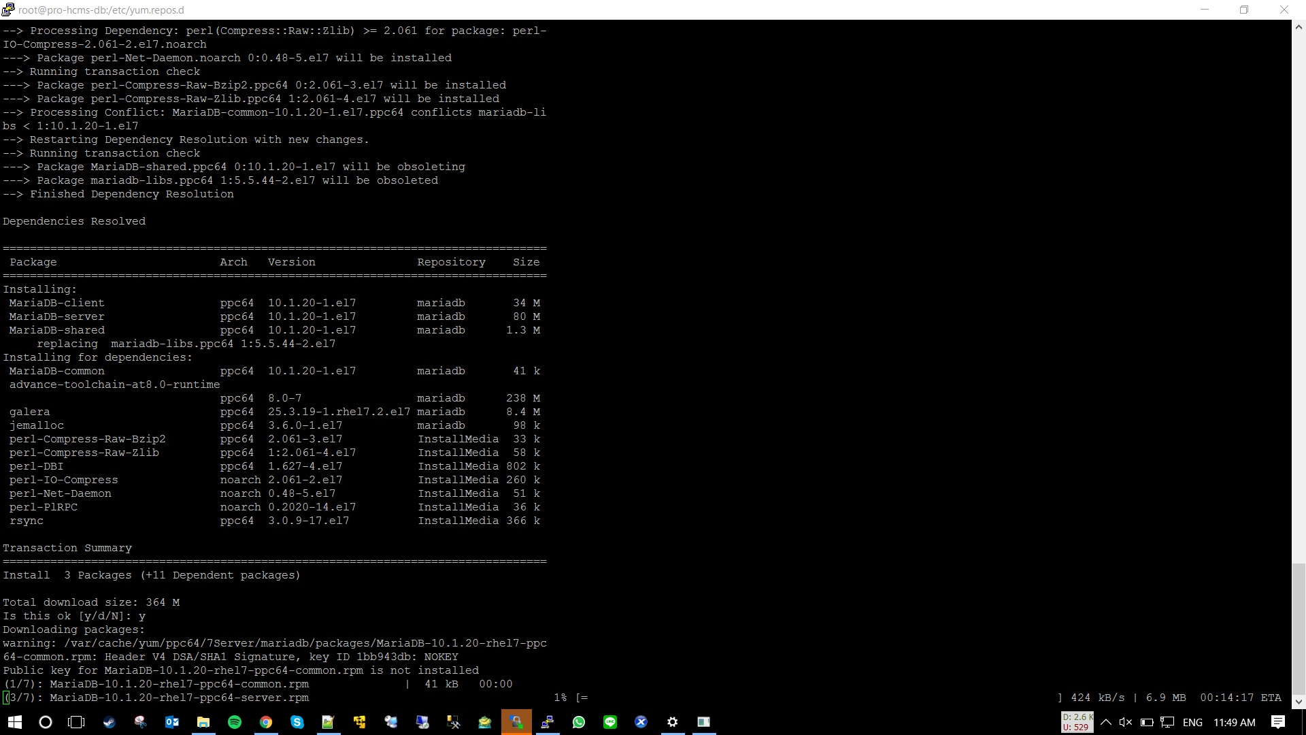The height and width of the screenshot is (735, 1306).
Task: Open ENG input language selector
Action: coord(1192,722)
